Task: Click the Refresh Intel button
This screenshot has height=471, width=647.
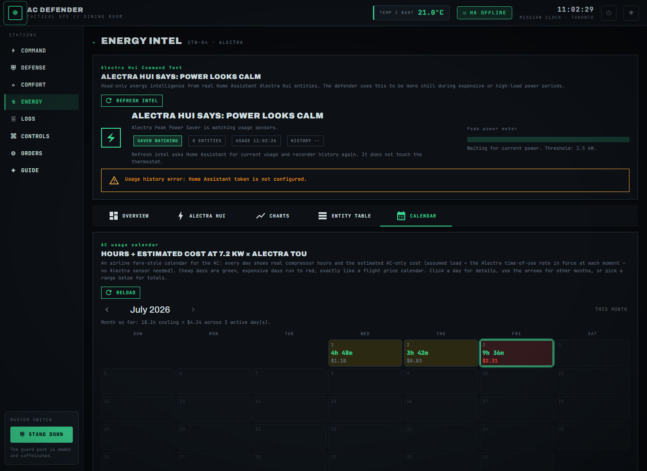Action: click(132, 101)
